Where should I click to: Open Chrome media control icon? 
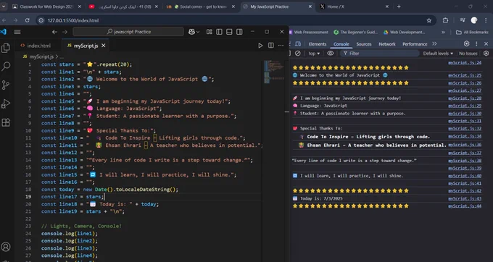(463, 20)
